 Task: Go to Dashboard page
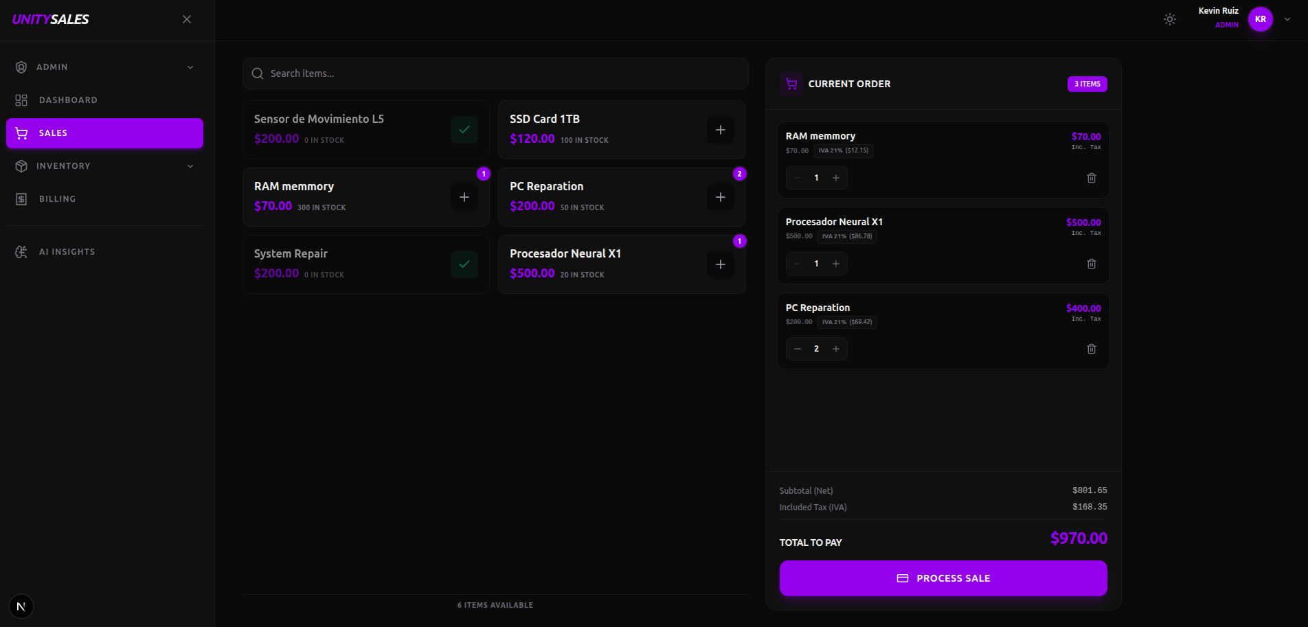[x=68, y=100]
